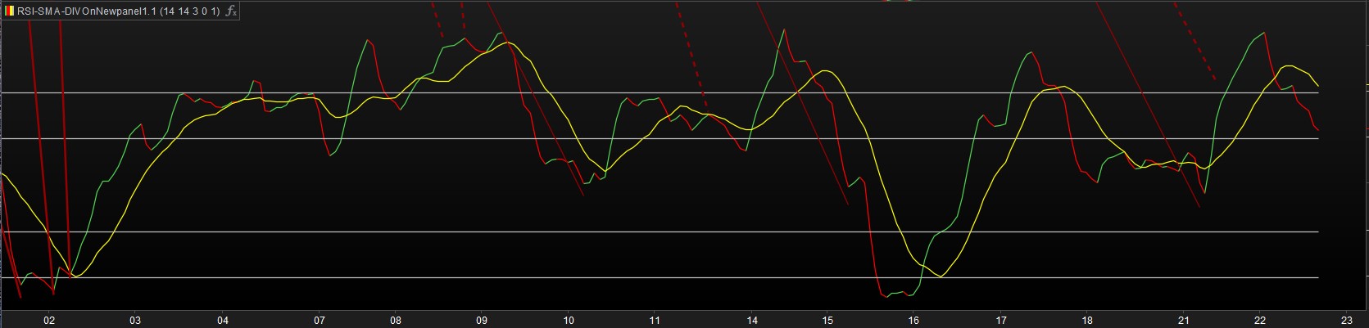The height and width of the screenshot is (328, 1369).
Task: Click the 14 date label on time axis
Action: tap(751, 321)
